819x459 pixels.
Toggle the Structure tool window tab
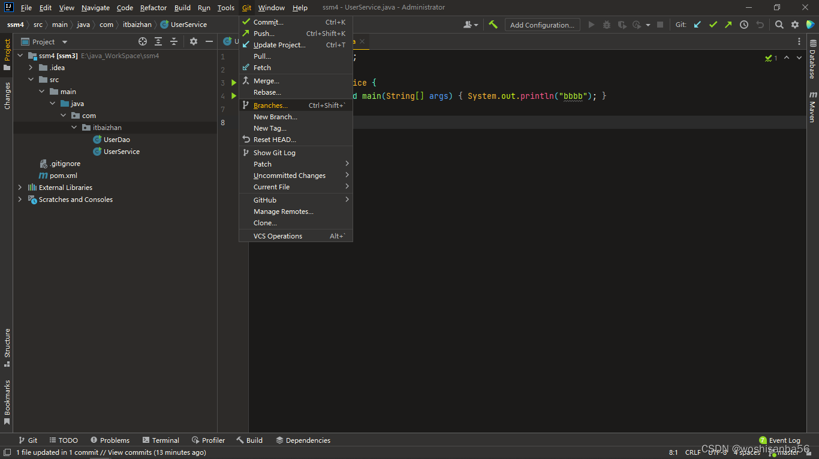7,348
